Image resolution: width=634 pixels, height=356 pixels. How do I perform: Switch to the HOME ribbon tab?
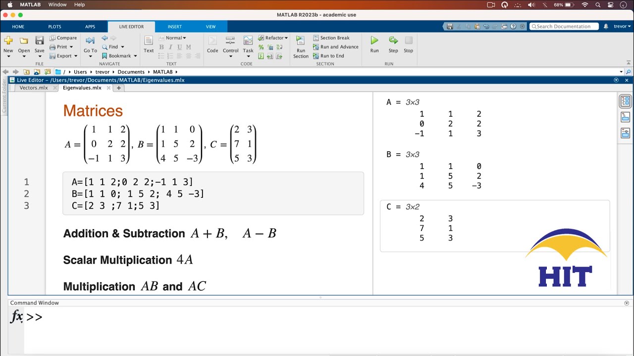coord(18,27)
